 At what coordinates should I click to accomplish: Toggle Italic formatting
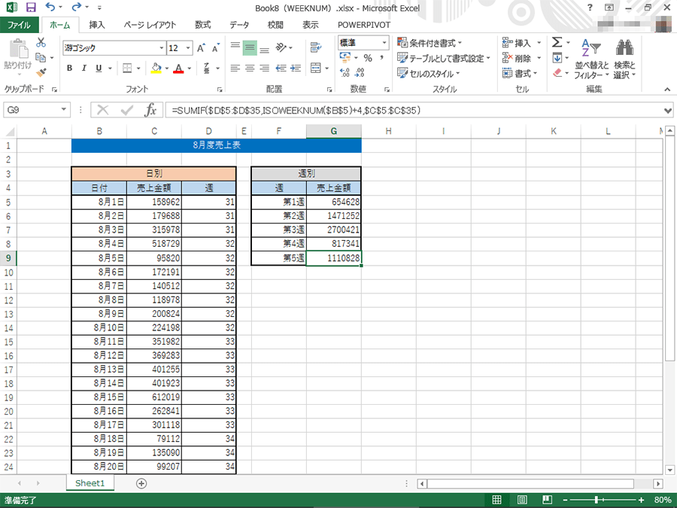[x=84, y=68]
